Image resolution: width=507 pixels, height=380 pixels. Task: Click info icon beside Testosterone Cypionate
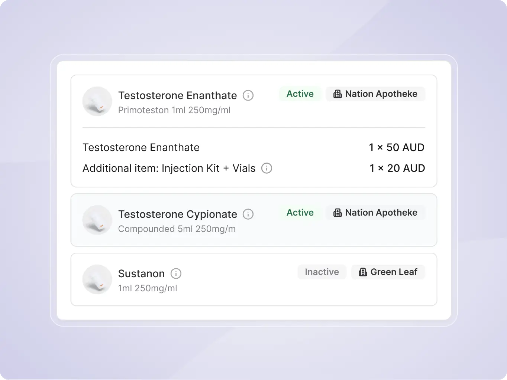pyautogui.click(x=248, y=214)
